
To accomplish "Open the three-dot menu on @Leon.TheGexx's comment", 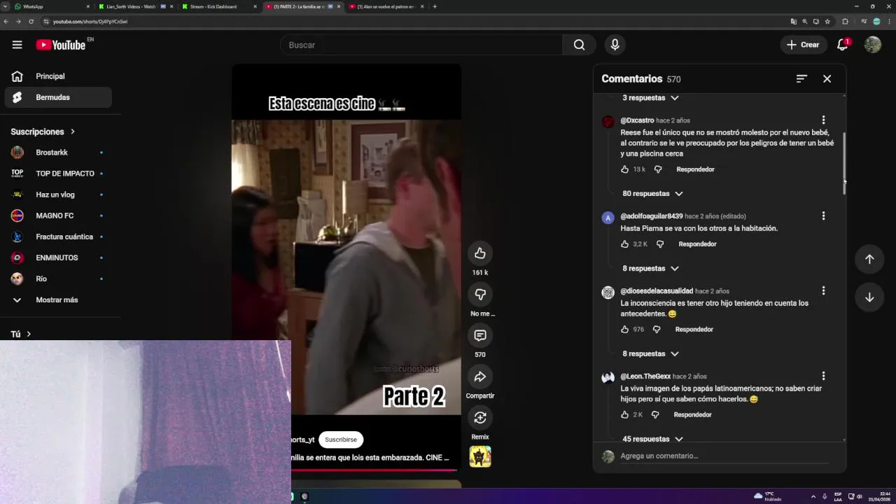I will pos(823,376).
